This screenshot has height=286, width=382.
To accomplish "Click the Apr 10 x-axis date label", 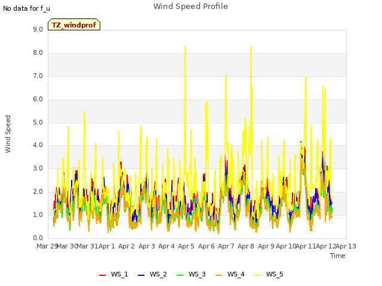I will [x=286, y=246].
